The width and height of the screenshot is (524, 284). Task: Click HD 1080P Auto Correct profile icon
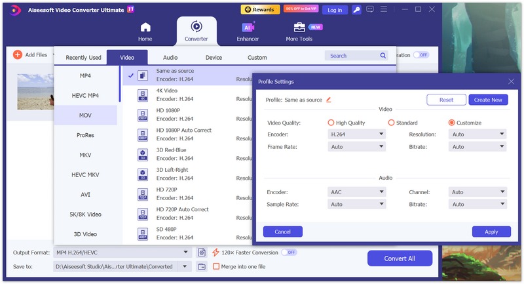143,135
